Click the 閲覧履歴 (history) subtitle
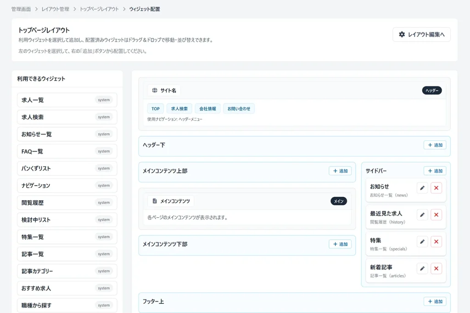The width and height of the screenshot is (470, 313). pyautogui.click(x=387, y=222)
